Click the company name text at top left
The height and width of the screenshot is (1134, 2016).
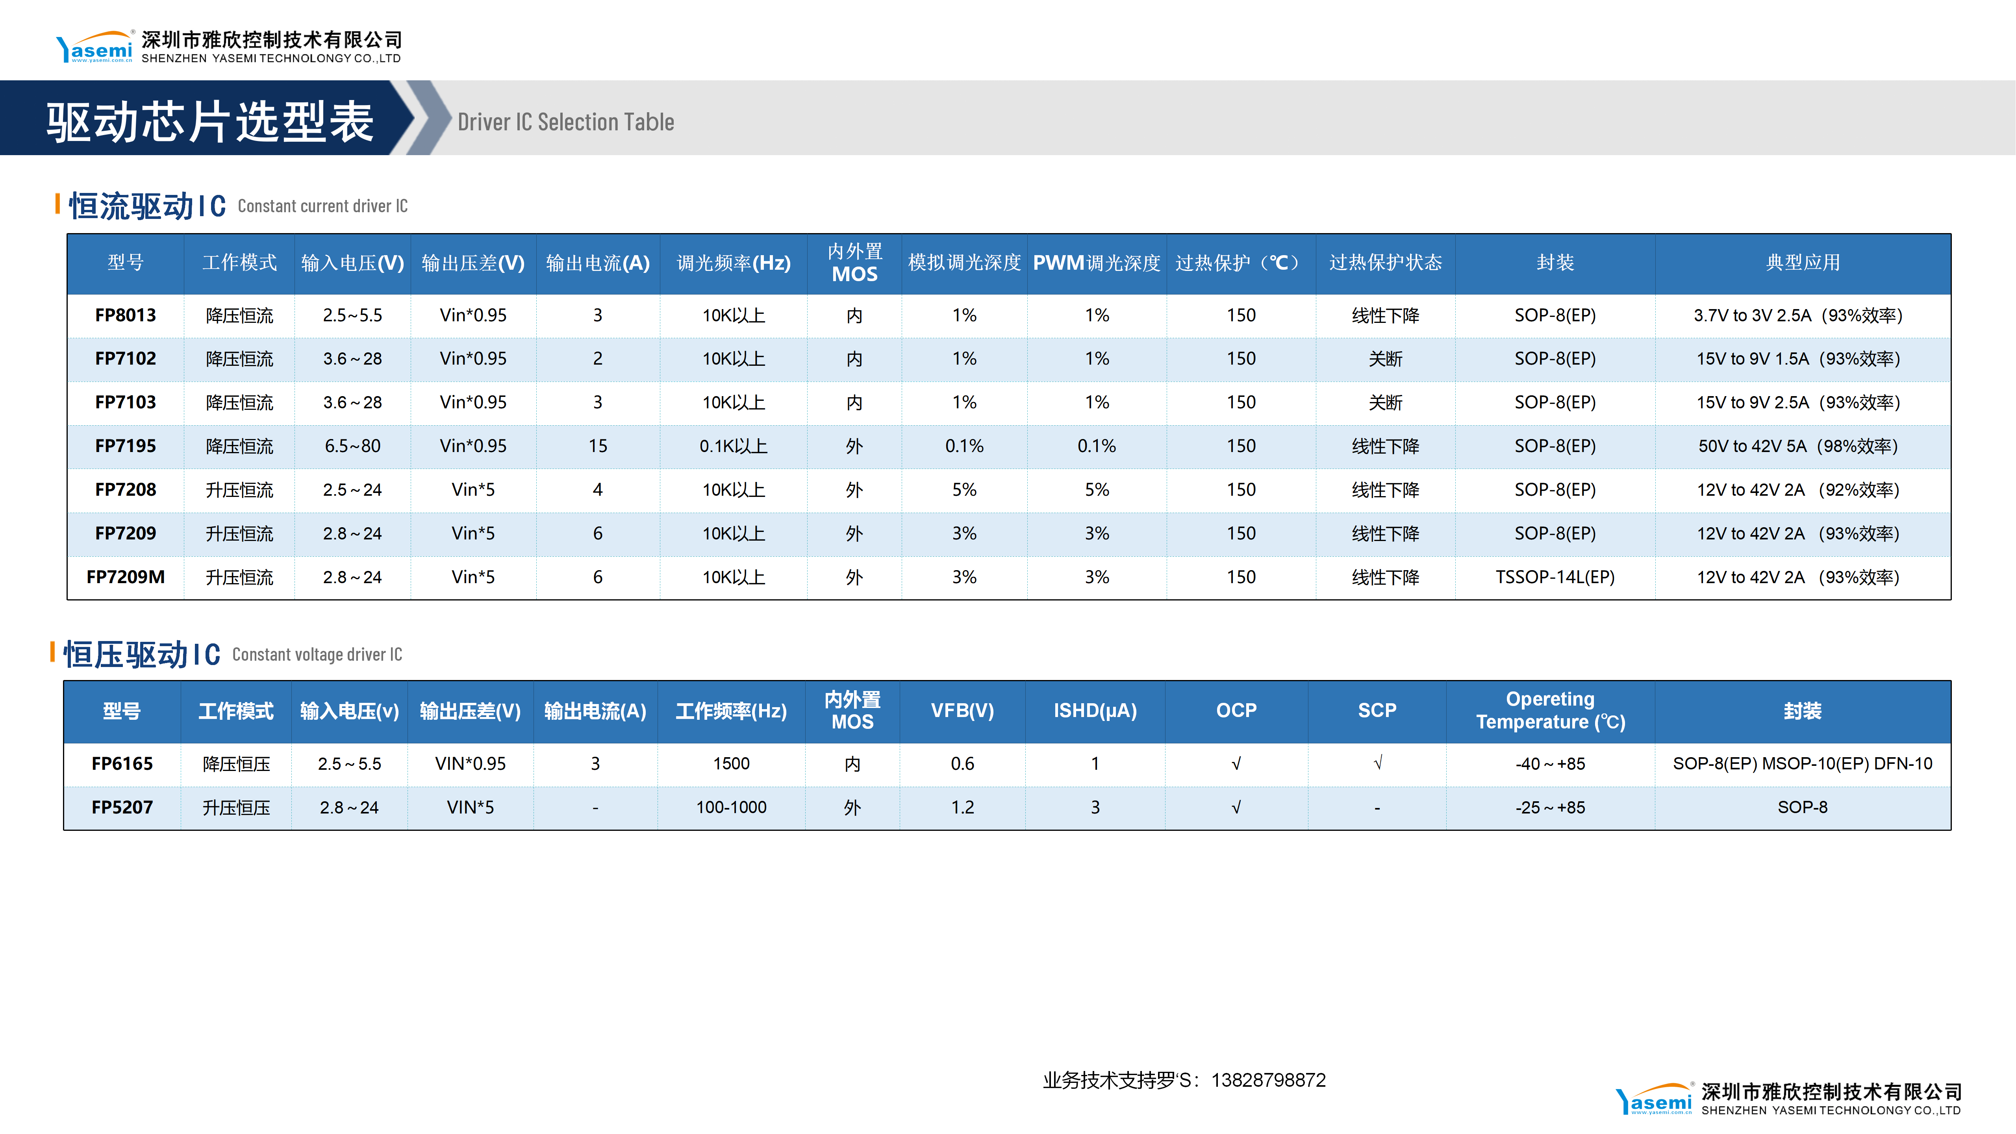click(x=272, y=47)
